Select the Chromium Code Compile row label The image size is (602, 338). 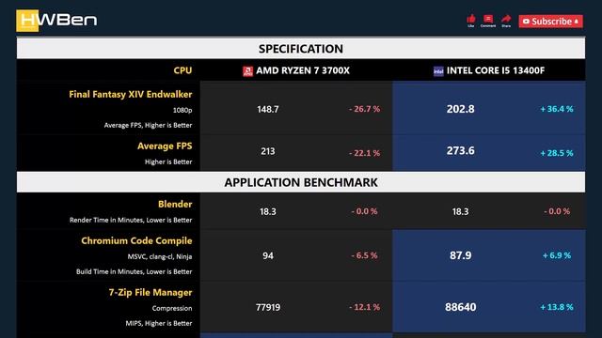(136, 240)
